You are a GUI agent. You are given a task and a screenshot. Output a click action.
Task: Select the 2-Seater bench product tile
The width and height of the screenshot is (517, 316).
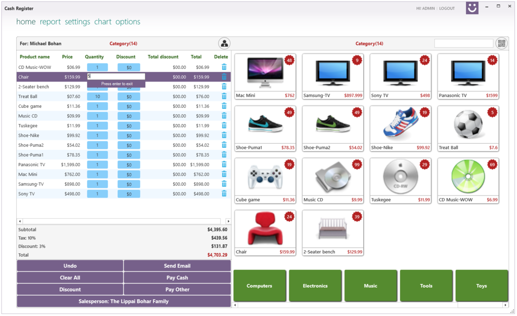tap(333, 233)
